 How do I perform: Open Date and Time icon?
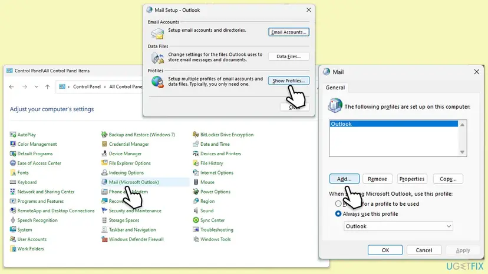pos(196,144)
